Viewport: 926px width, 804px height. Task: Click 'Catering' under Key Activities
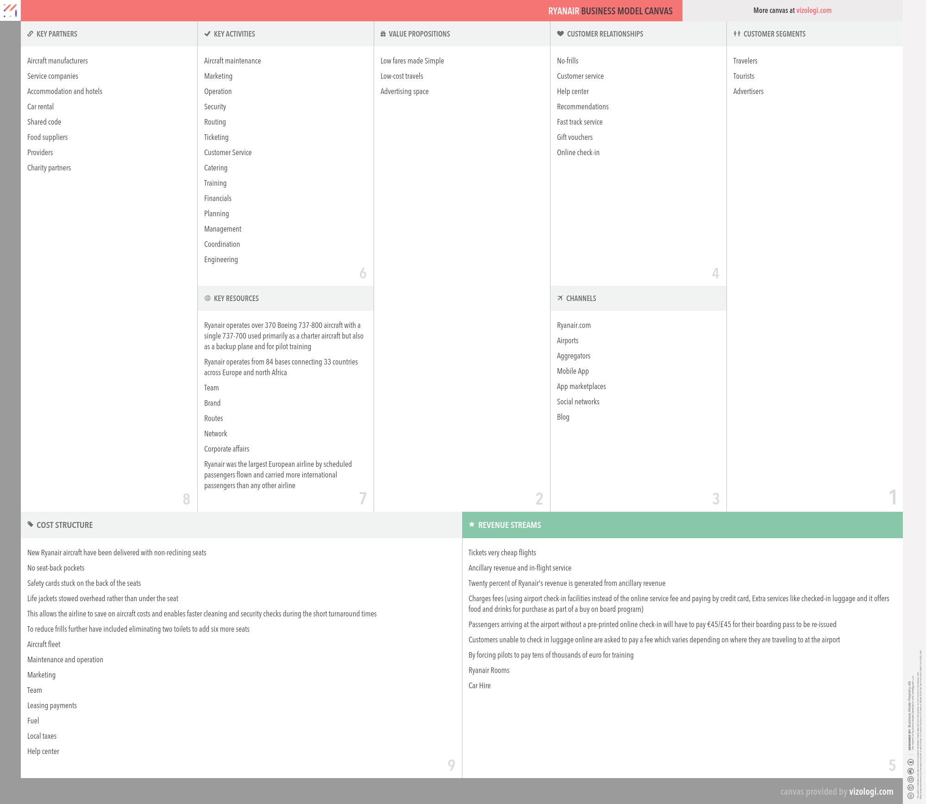(216, 168)
